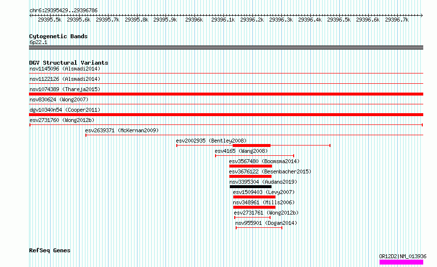The image size is (437, 267).
Task: Click the red bar under nsv348961
Action: [x=254, y=207]
